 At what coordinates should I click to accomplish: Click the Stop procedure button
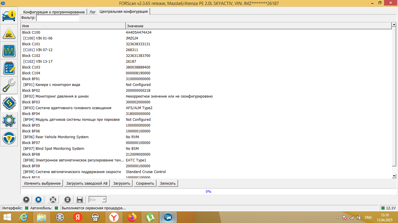pyautogui.click(x=38, y=199)
